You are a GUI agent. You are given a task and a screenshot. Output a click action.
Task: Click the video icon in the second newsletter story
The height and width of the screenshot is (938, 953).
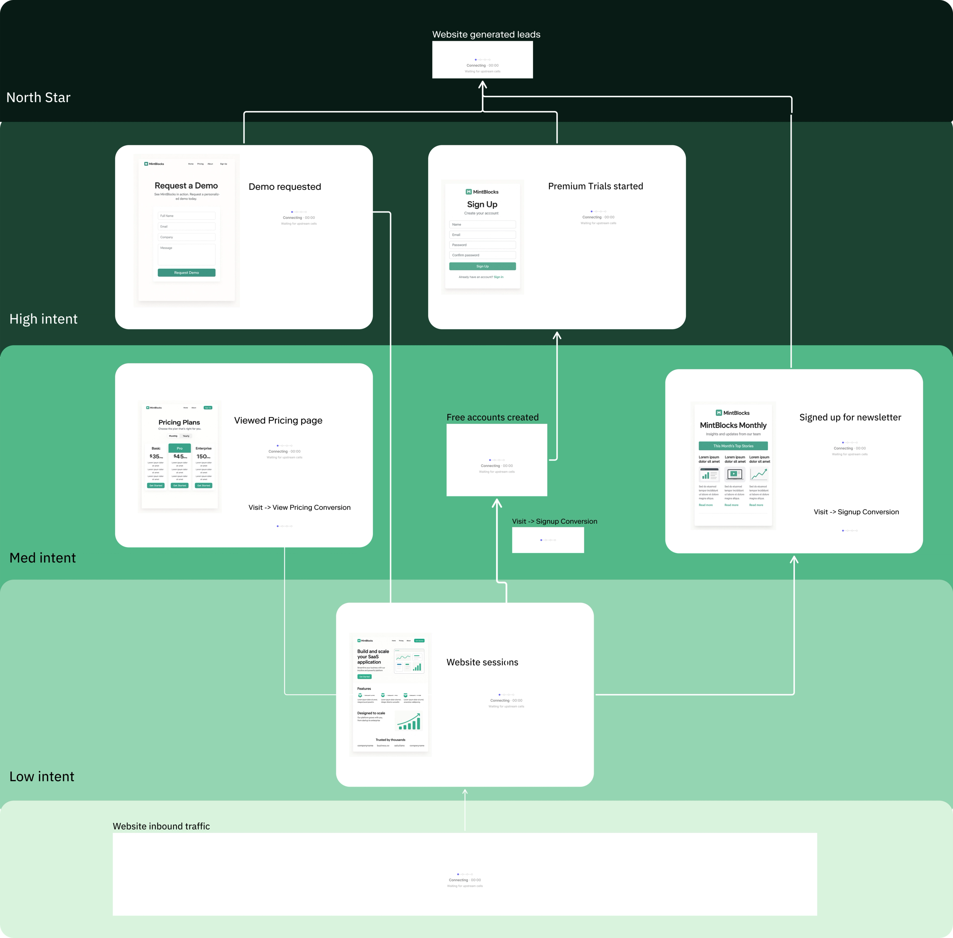[x=735, y=474]
